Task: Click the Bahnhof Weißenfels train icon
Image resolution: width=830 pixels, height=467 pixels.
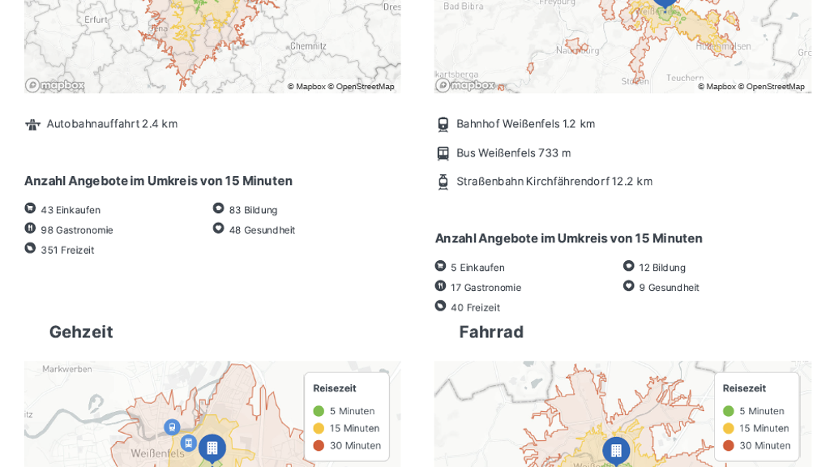Action: click(x=443, y=124)
